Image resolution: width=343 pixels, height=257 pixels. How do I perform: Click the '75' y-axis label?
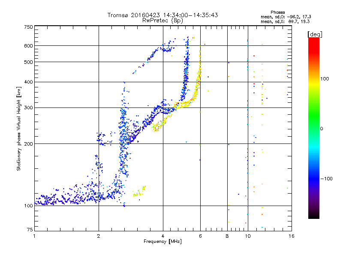point(30,230)
